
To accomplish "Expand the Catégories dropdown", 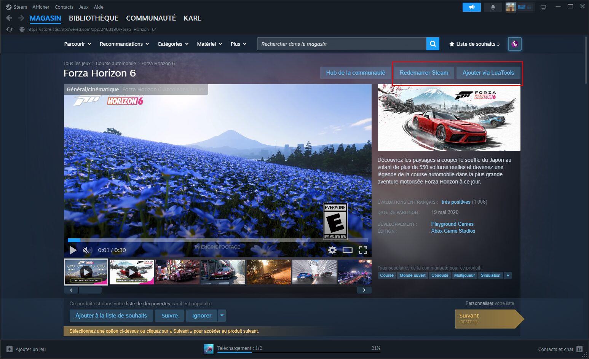I will click(173, 44).
